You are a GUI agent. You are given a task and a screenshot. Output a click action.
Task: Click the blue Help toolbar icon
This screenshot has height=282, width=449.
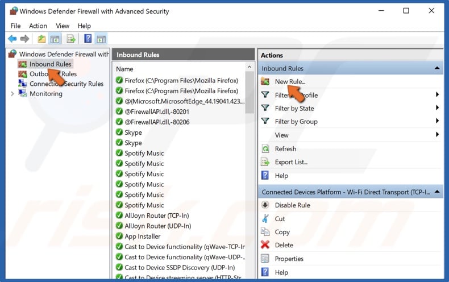coord(88,39)
